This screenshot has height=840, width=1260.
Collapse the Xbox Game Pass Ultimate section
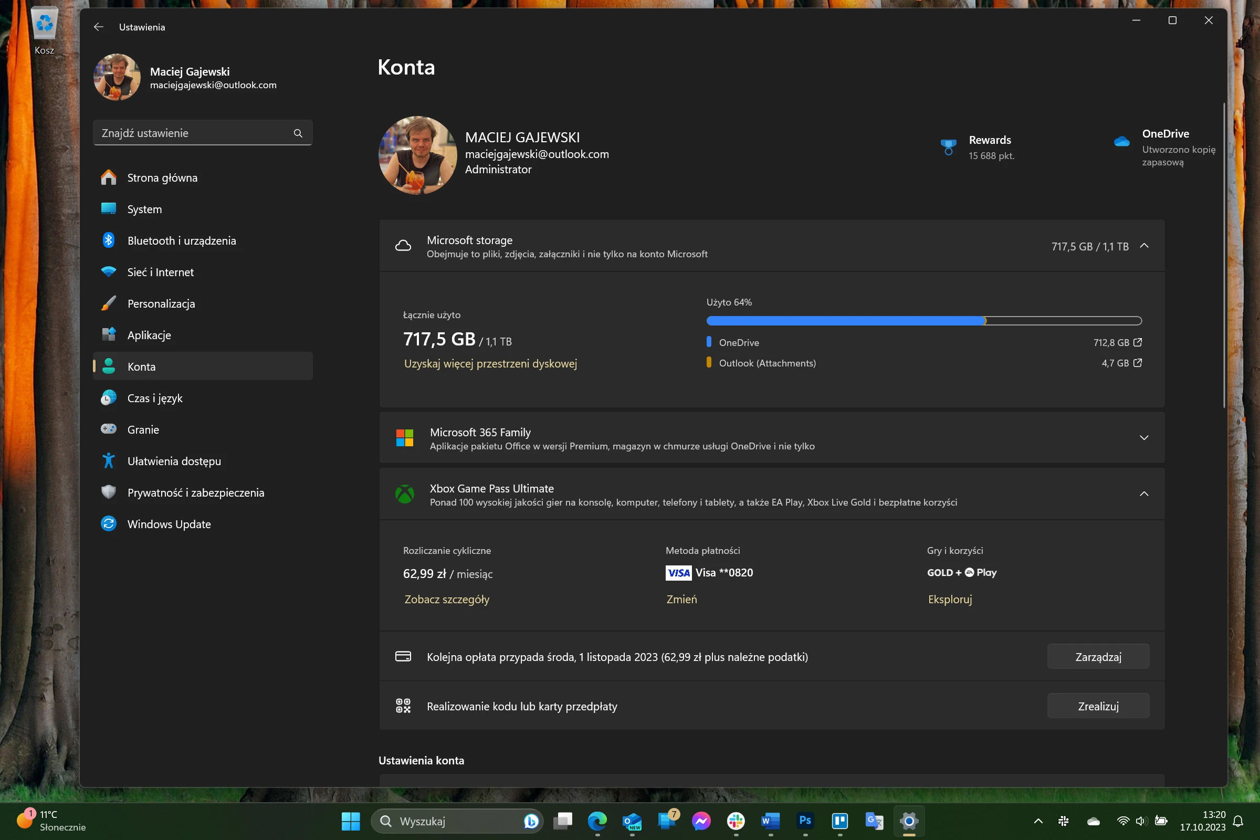pyautogui.click(x=1144, y=494)
